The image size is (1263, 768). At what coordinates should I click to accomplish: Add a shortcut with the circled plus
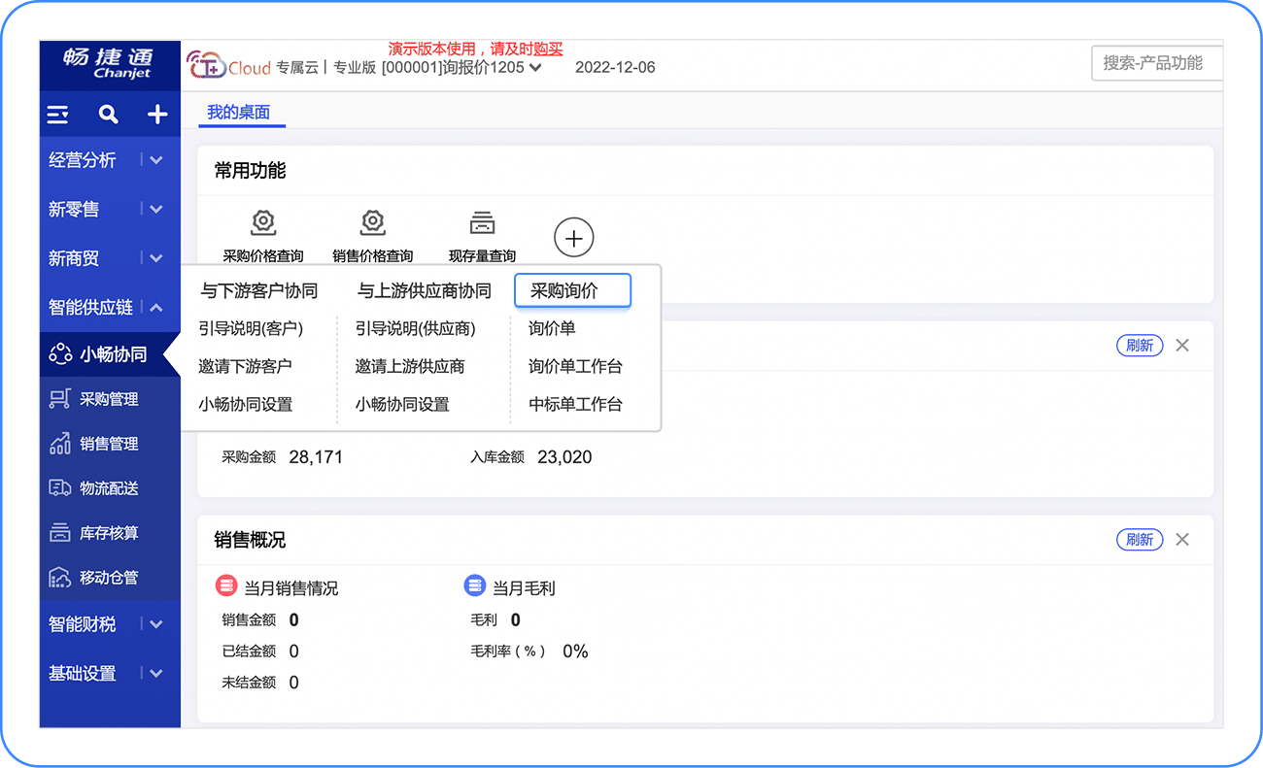coord(573,238)
